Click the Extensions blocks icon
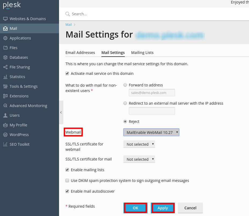This screenshot has height=216, width=249. [5, 96]
